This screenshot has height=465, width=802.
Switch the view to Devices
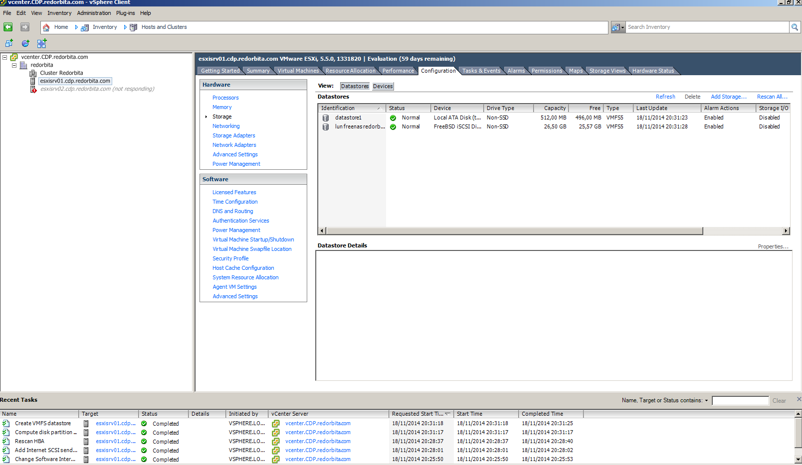pos(383,86)
